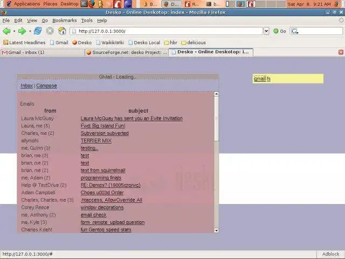Click the gmail link in yellow box
Viewport: 345px width, 259px height.
[260, 79]
